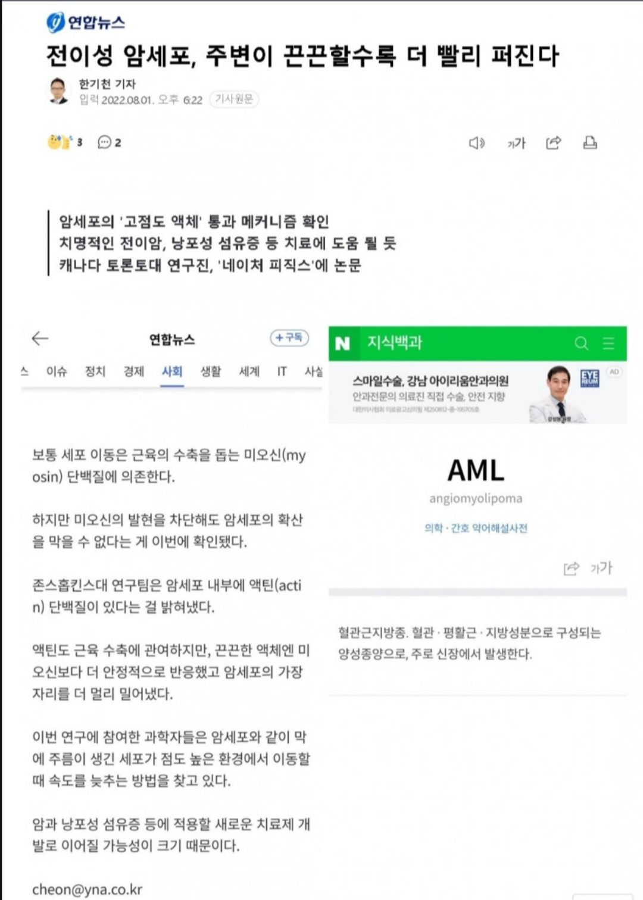Adjust font size below AML entry
Viewport: 643px width, 900px height.
(601, 568)
